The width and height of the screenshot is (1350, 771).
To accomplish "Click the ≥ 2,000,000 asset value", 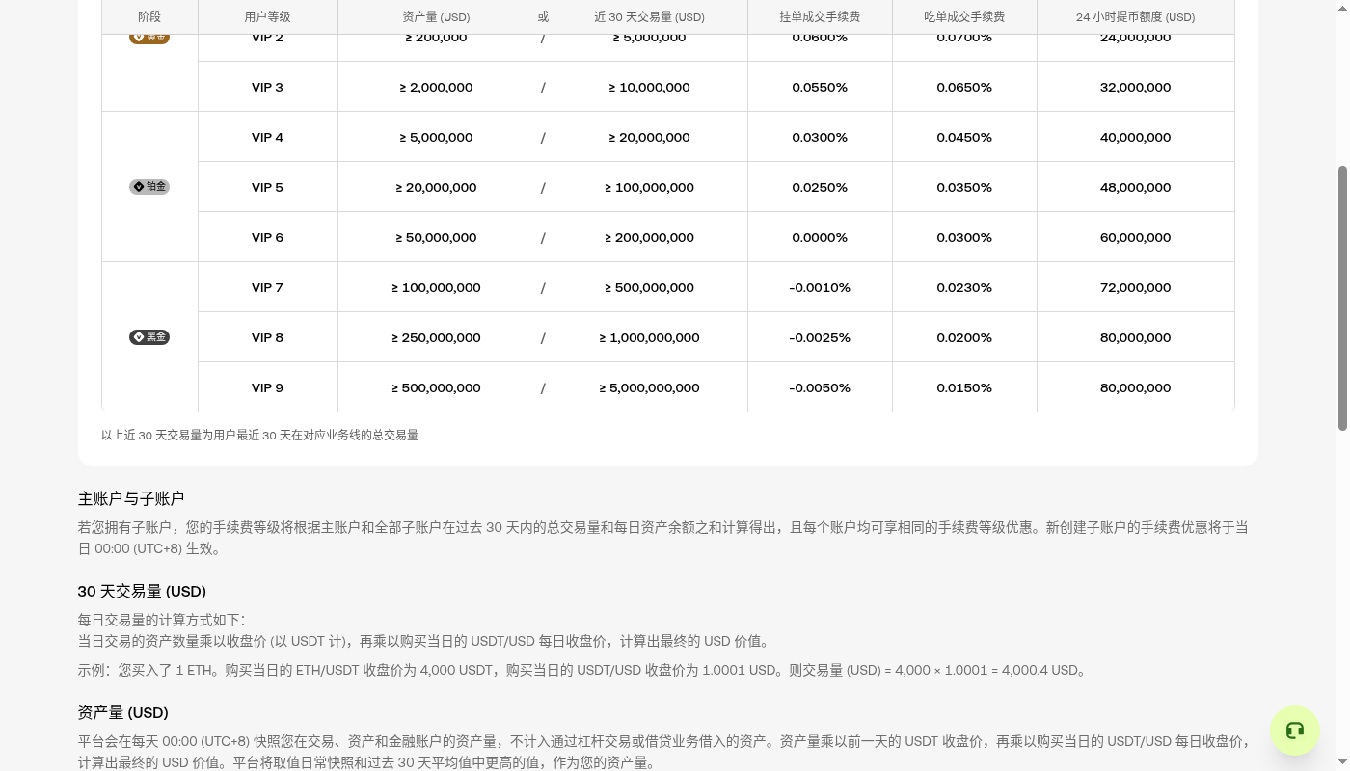I will 436,87.
